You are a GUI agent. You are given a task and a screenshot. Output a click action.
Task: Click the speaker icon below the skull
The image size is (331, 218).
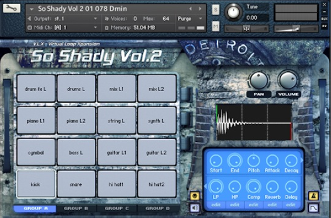(195, 208)
